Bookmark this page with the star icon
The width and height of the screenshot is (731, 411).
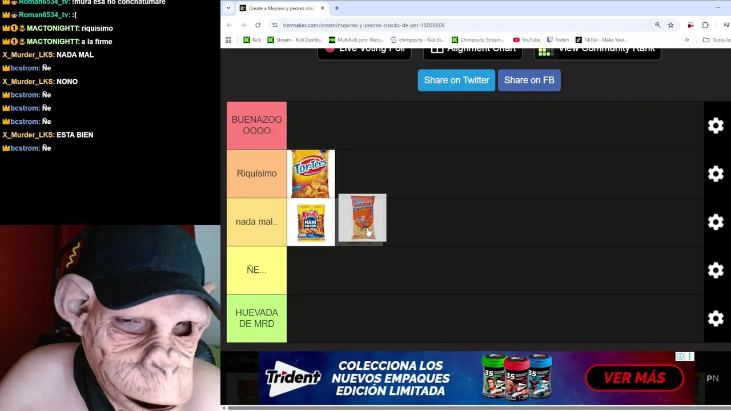point(671,25)
